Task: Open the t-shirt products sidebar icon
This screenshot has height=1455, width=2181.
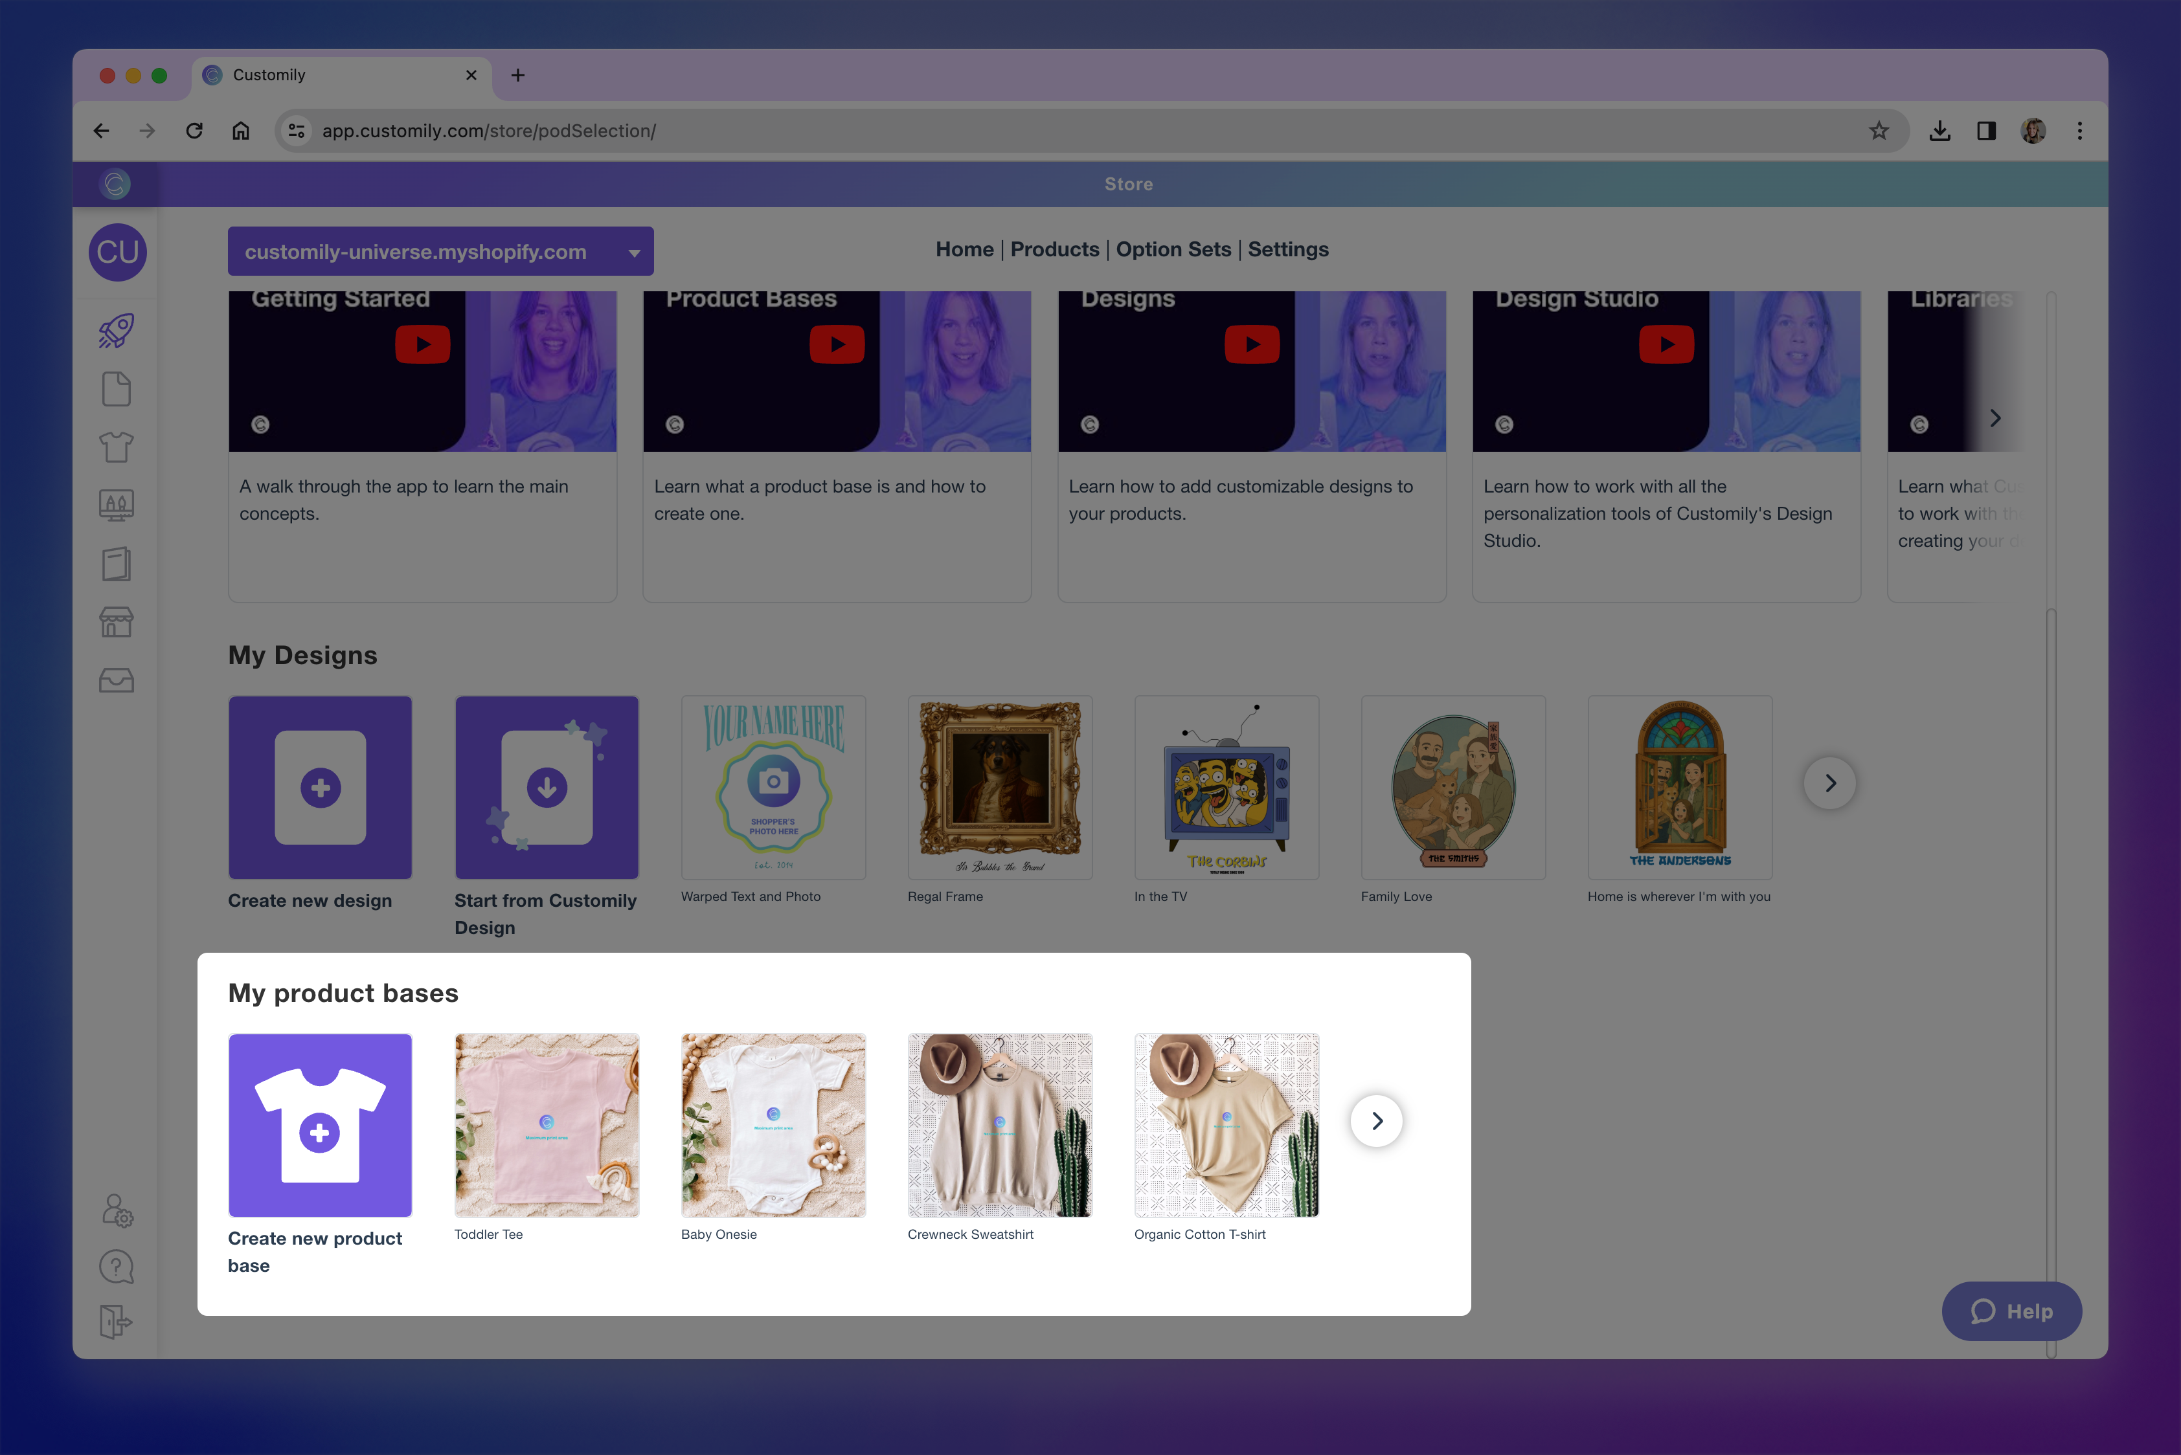Action: point(116,447)
